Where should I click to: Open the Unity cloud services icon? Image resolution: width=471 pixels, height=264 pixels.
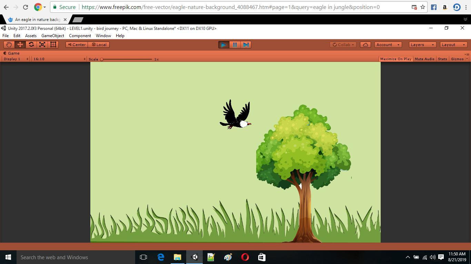pyautogui.click(x=365, y=45)
